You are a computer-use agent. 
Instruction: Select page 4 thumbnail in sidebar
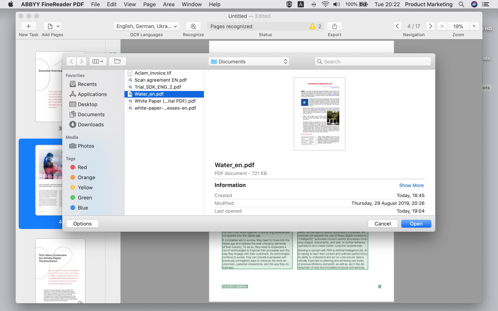pyautogui.click(x=60, y=180)
